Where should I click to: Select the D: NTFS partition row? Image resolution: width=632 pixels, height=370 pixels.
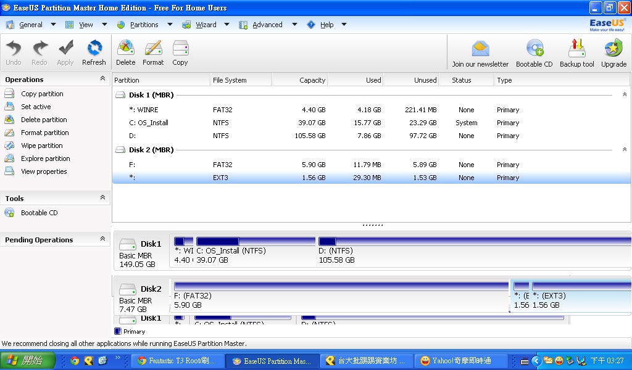(371, 136)
